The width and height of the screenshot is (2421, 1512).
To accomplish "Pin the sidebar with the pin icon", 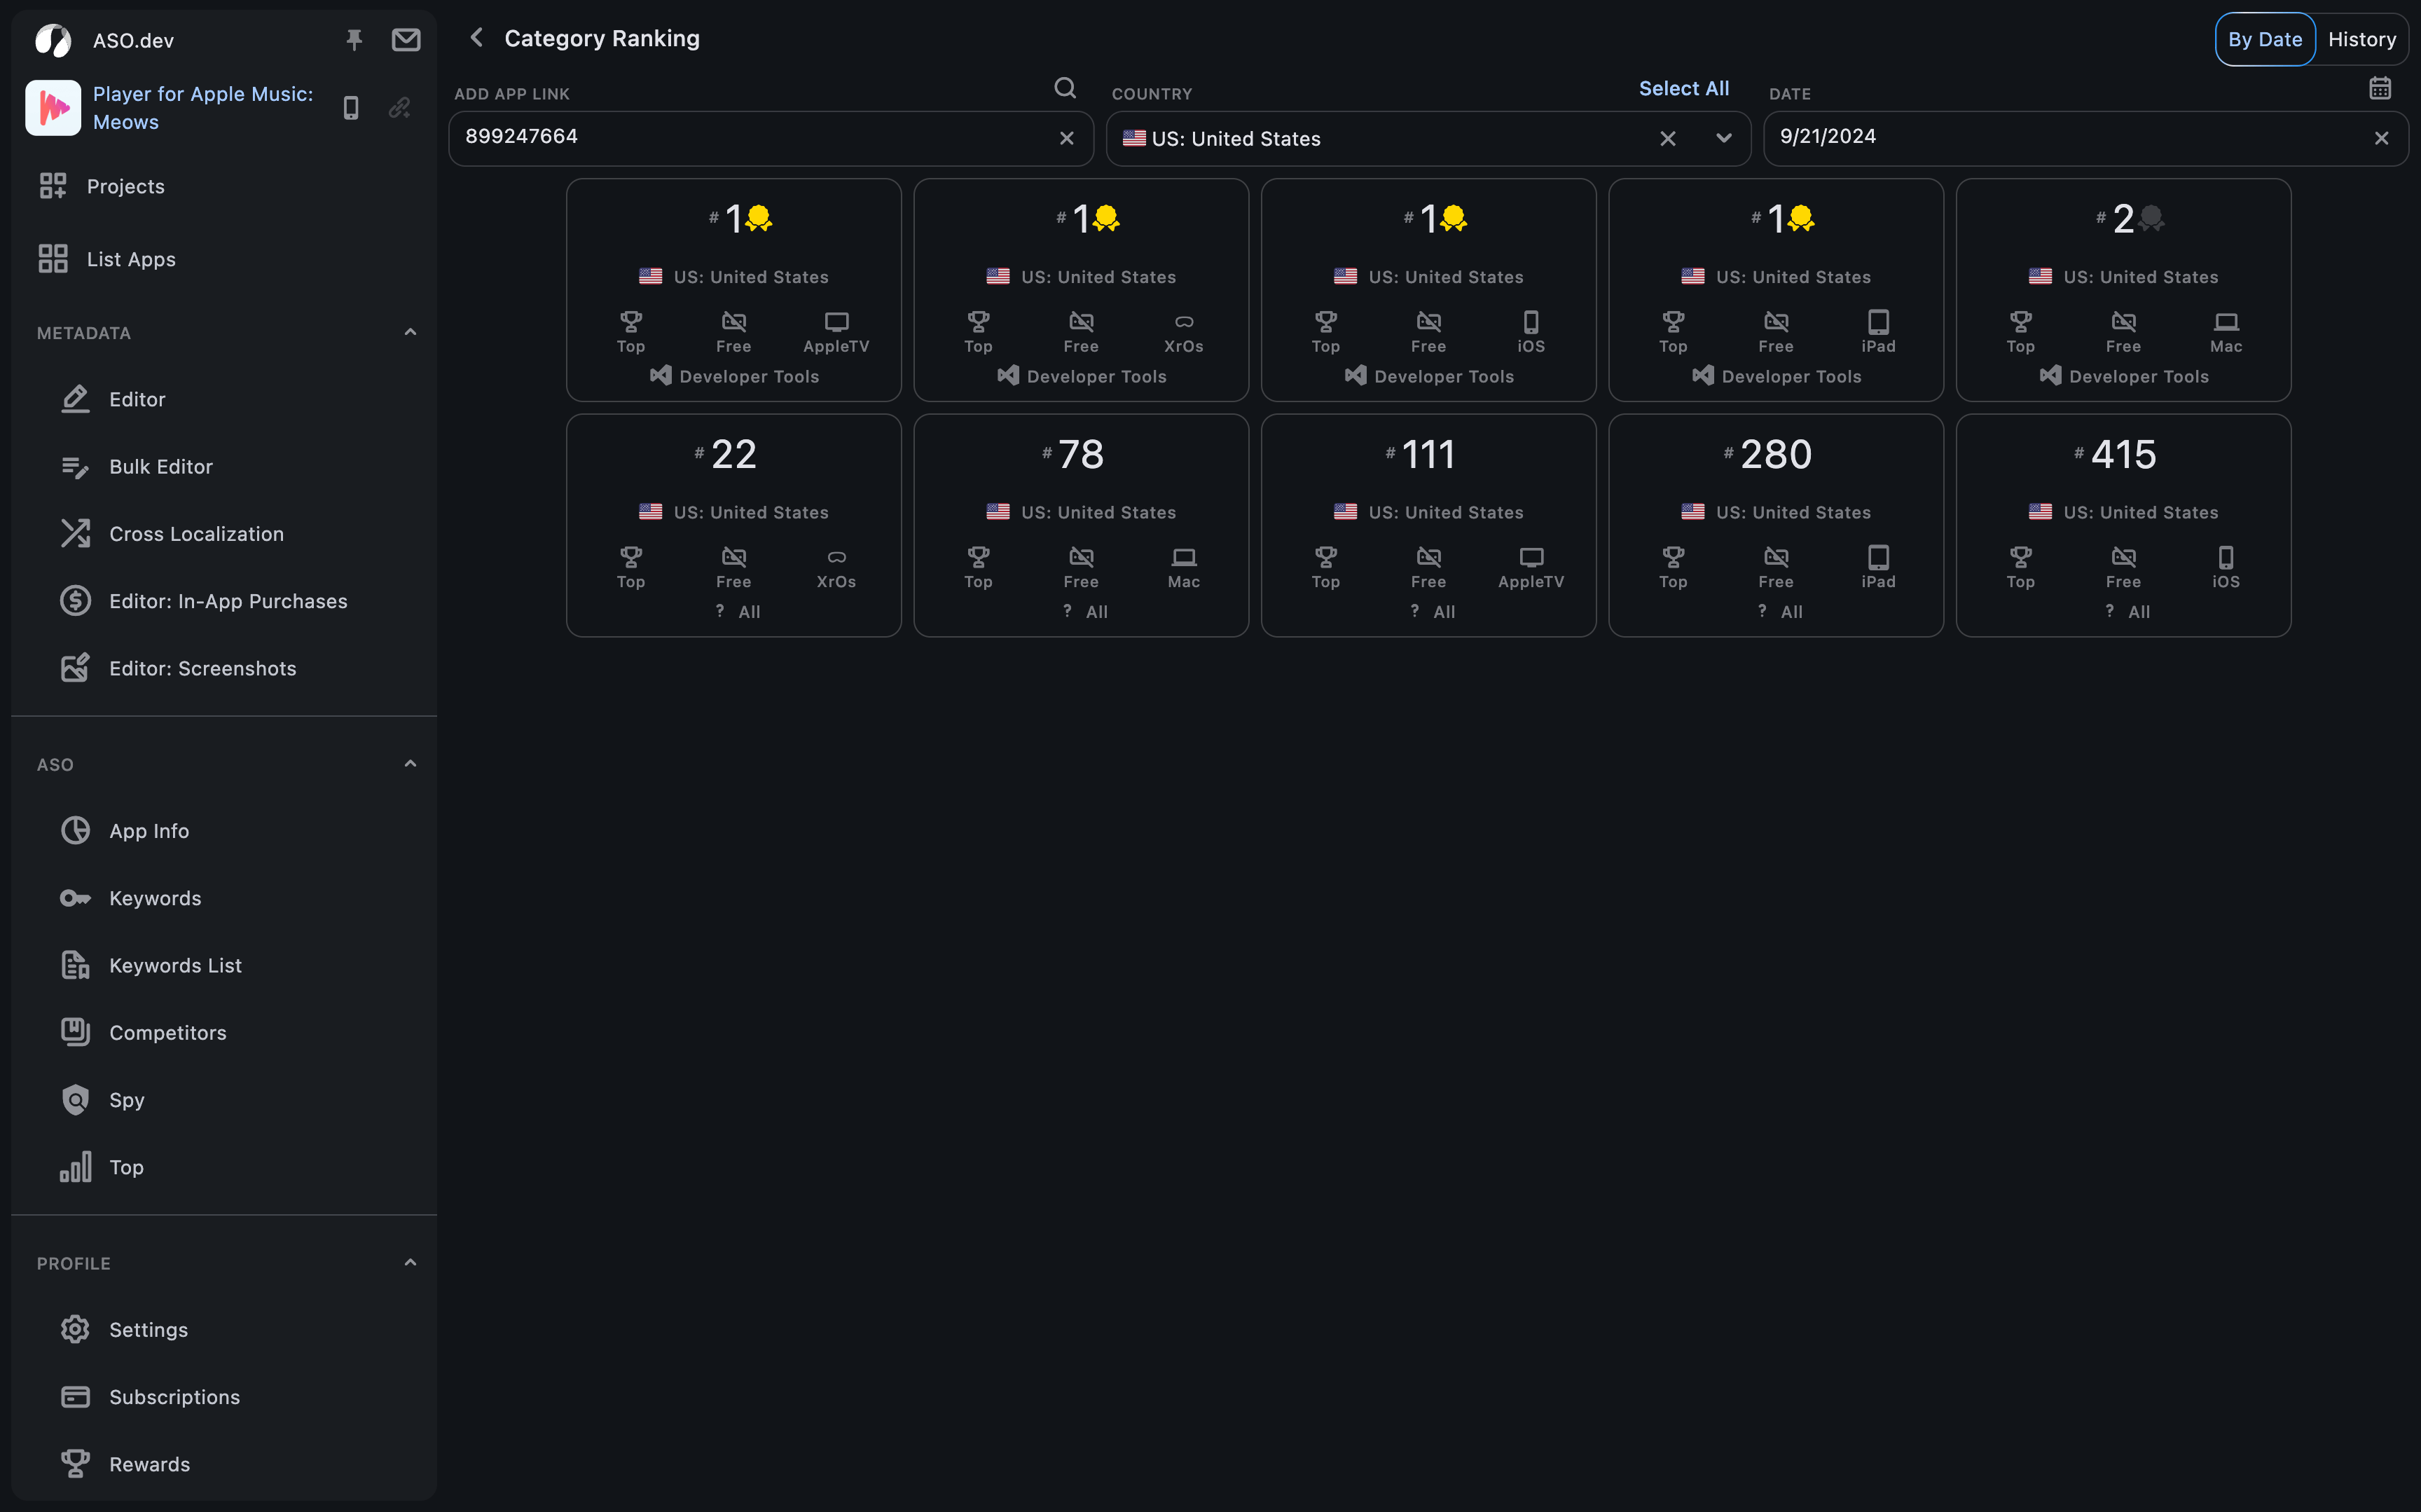I will pyautogui.click(x=354, y=40).
